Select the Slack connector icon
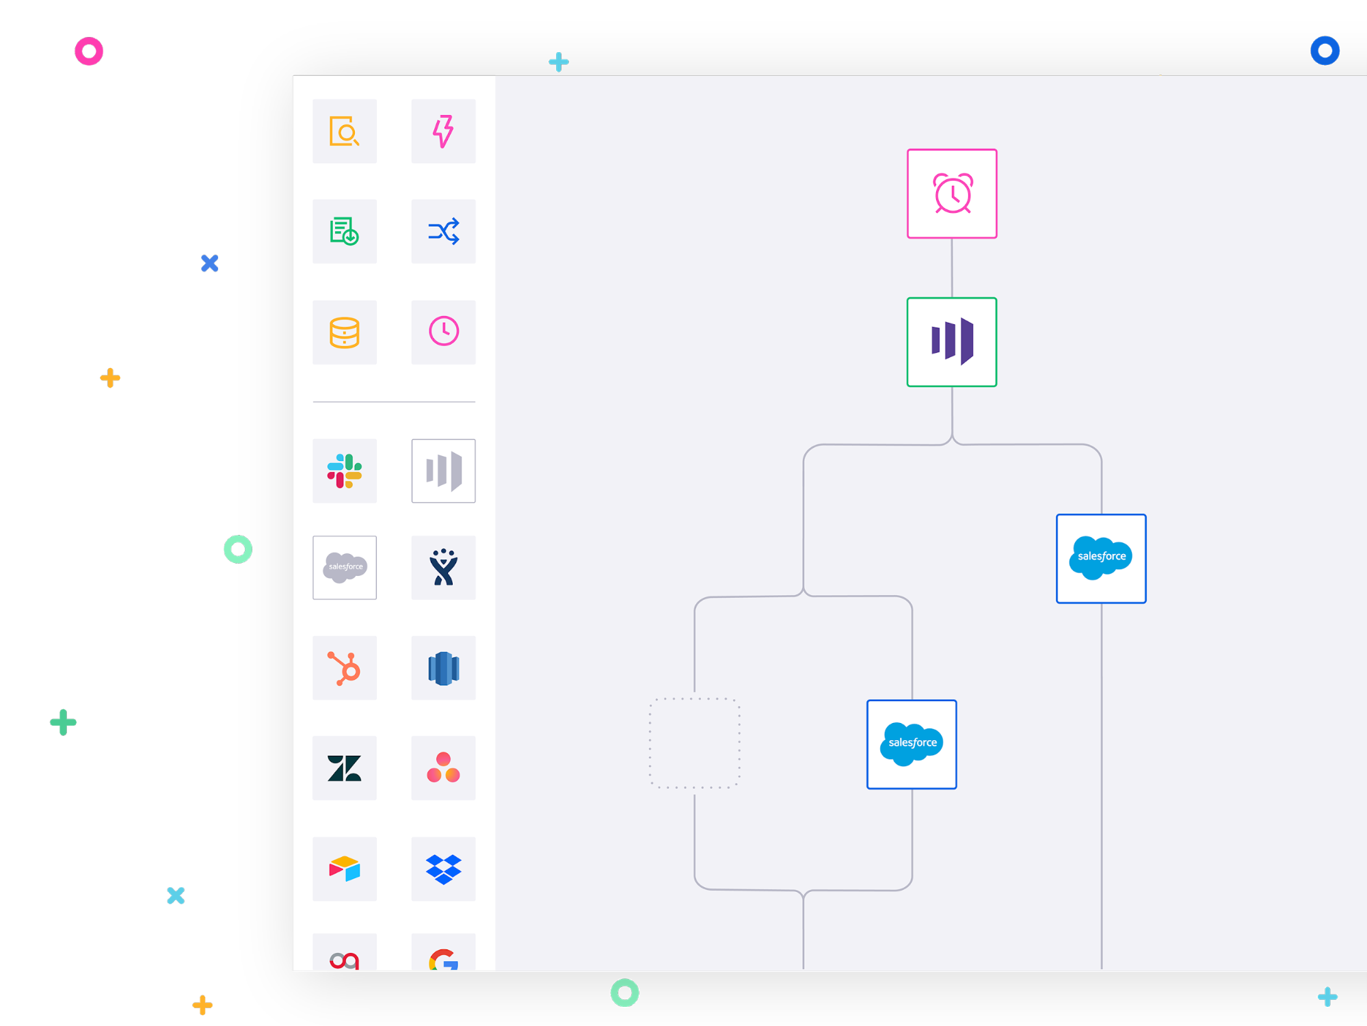Screen dimensions: 1367x1026 pos(344,471)
